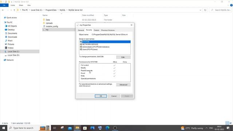Switch to Details tab in Properties
Viewport: 233px width, 131px height.
(x=96, y=30)
